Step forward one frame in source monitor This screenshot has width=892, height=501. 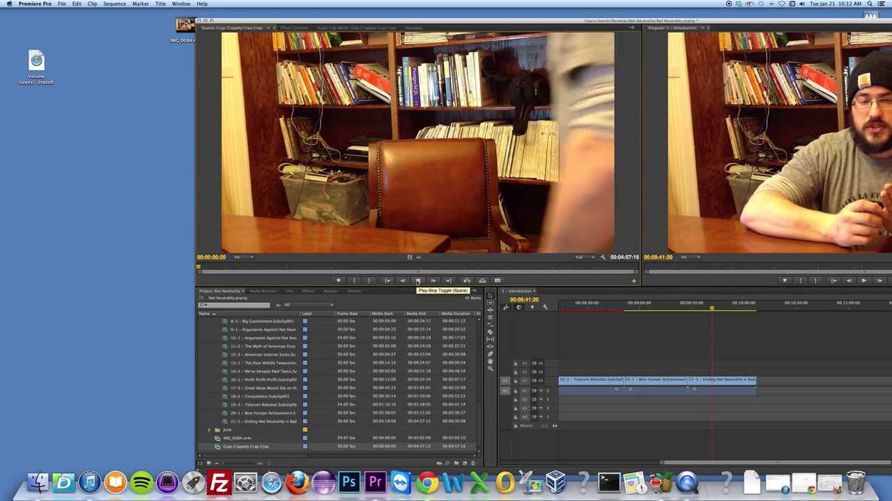(x=433, y=280)
